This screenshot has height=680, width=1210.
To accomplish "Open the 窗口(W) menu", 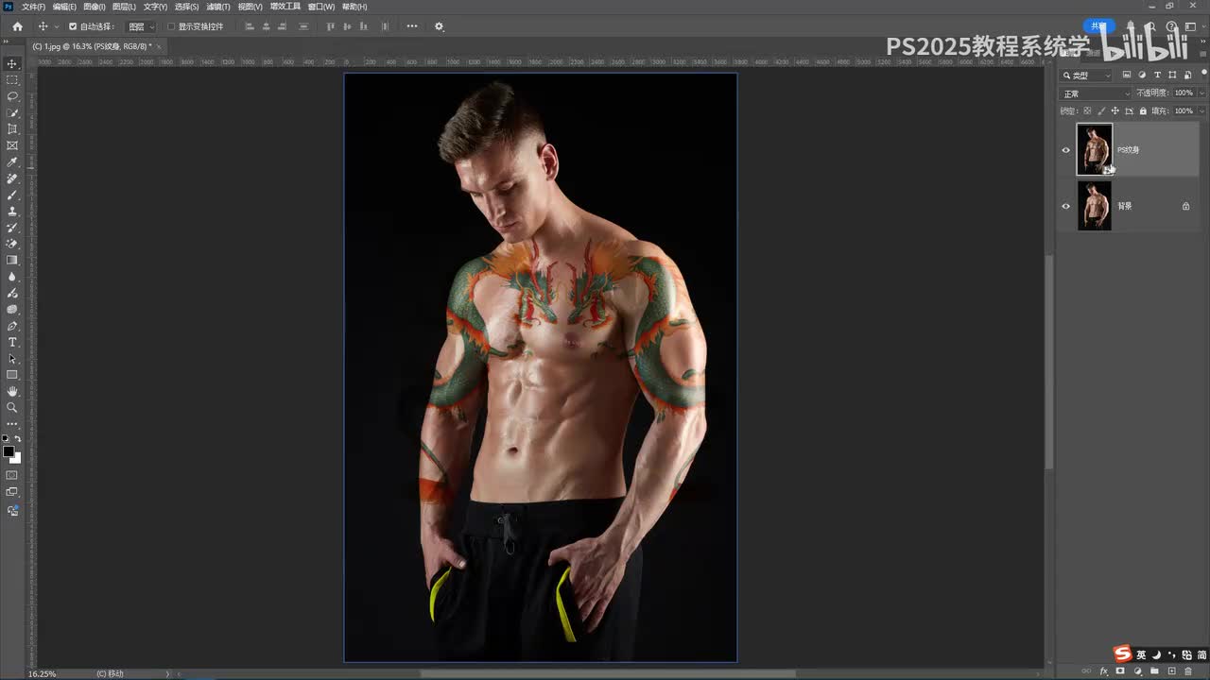I will (x=321, y=7).
